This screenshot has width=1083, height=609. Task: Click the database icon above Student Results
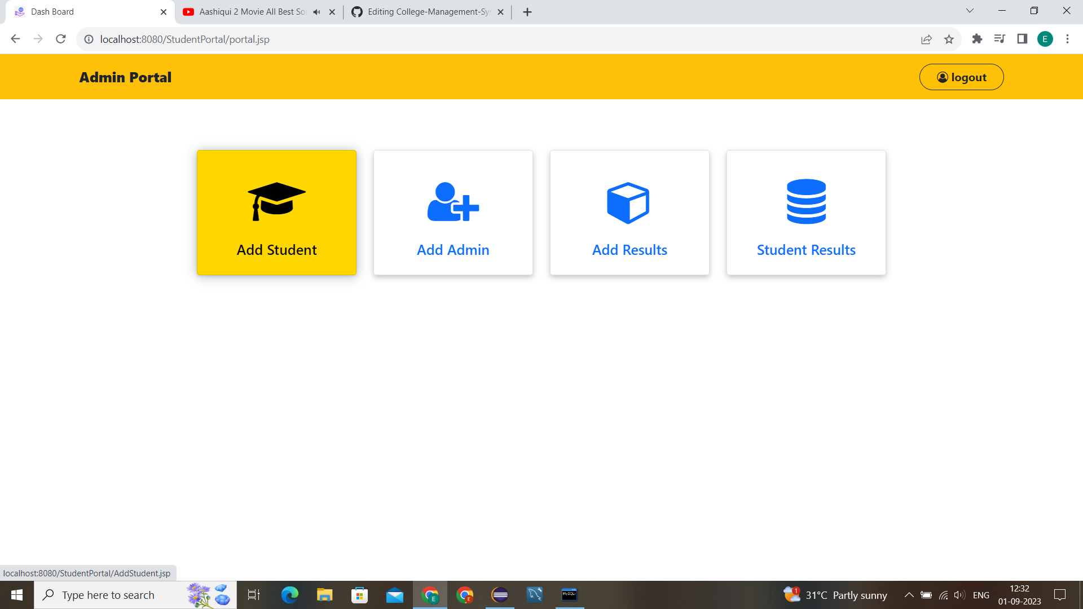pos(805,202)
